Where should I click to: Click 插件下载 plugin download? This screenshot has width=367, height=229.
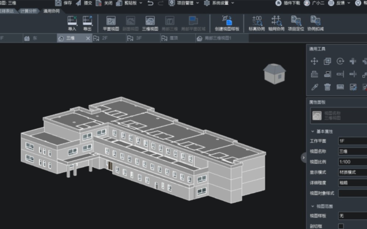[x=288, y=3]
